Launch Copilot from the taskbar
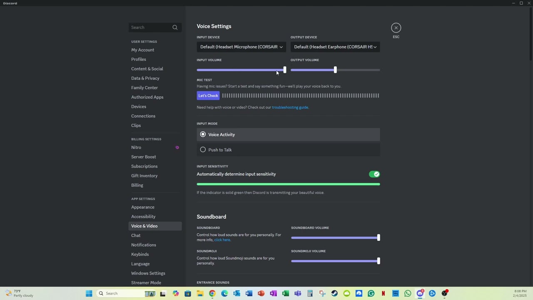This screenshot has height=300, width=533. click(175, 293)
